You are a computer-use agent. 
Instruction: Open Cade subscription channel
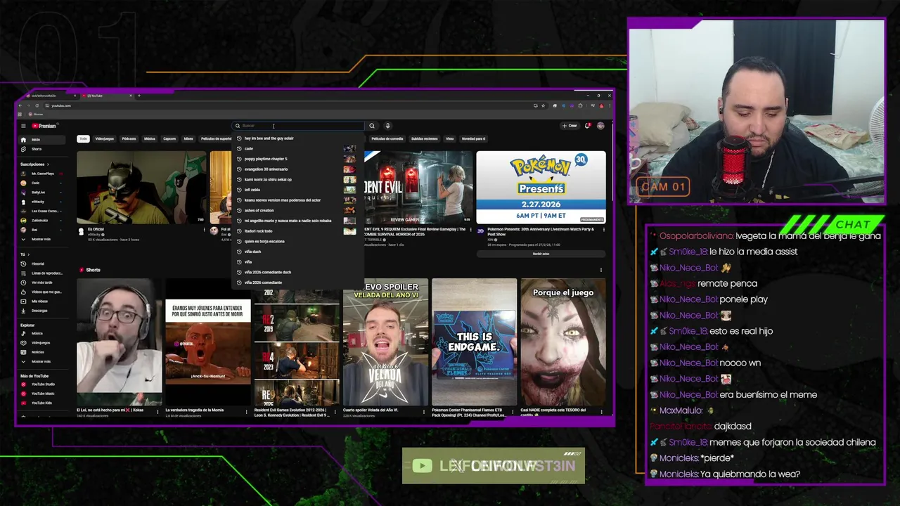click(x=42, y=183)
